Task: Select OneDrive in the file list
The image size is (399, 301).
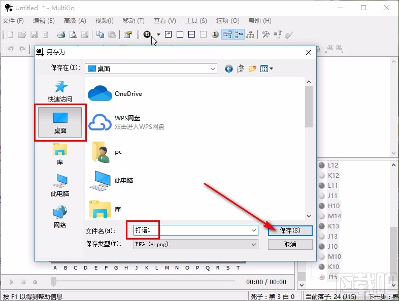Action: [x=115, y=93]
